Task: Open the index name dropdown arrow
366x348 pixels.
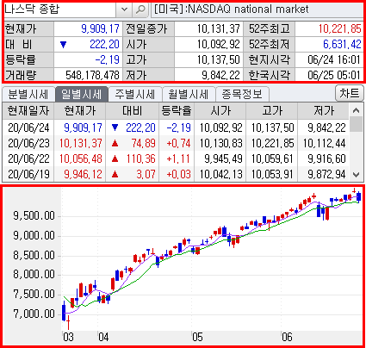Action: point(124,9)
